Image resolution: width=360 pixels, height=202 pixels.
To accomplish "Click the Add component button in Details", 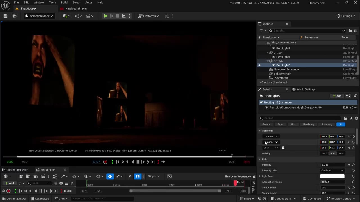I will (x=337, y=96).
